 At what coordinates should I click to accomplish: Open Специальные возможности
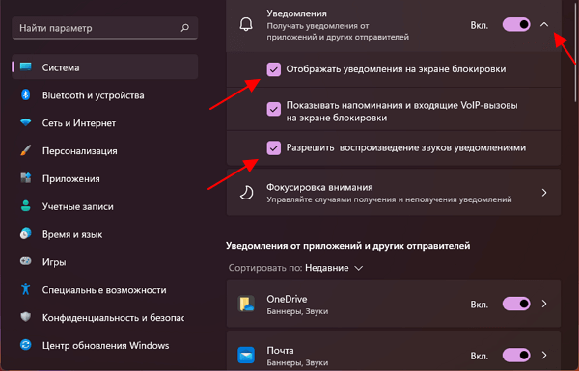coord(105,289)
